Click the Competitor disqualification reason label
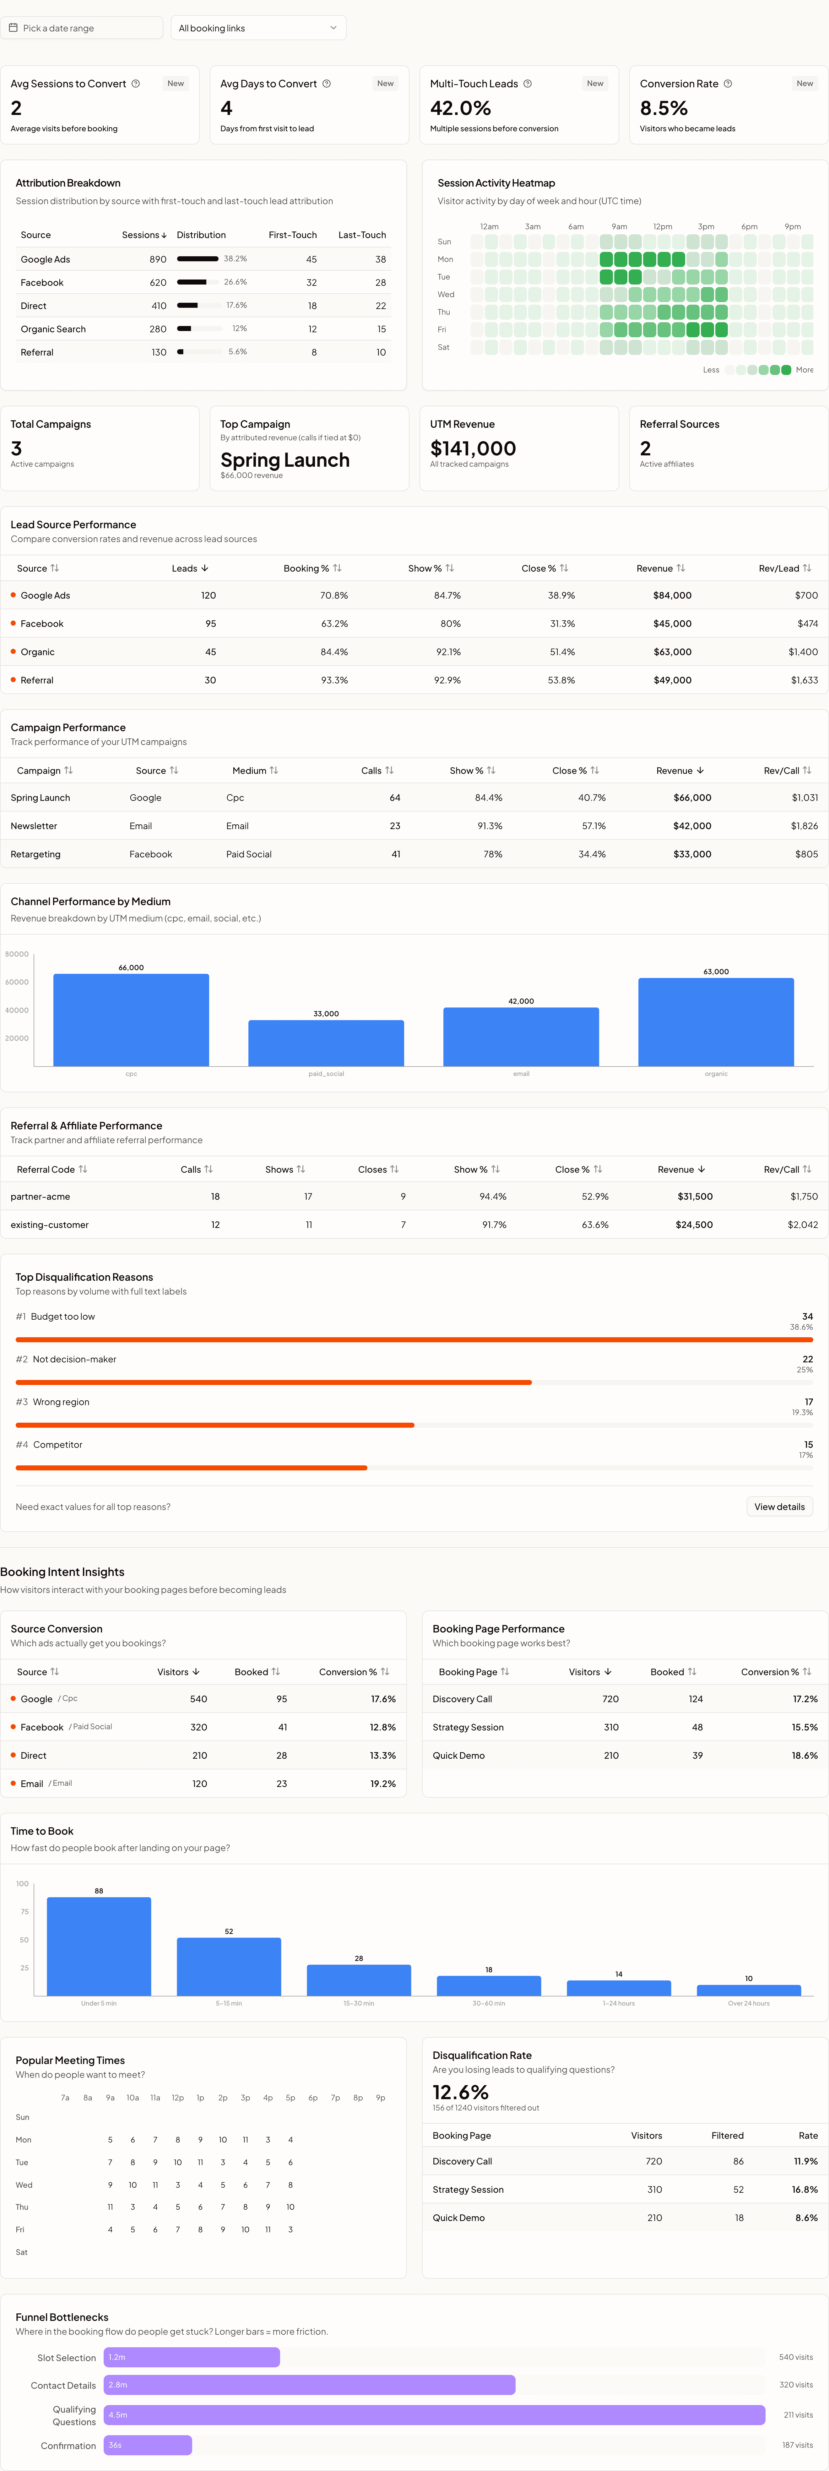The image size is (829, 2471). (57, 1445)
